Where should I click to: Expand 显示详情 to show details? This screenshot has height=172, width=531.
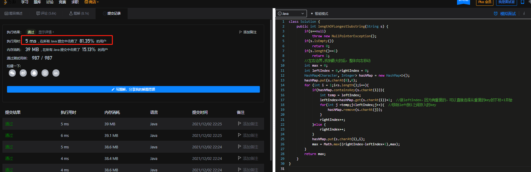pos(46,32)
